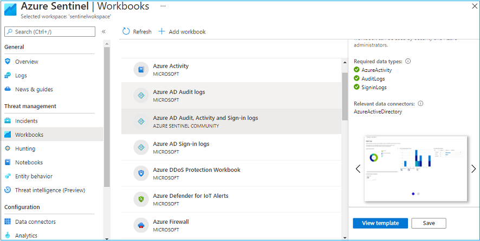Click Add workbook text in toolbar
Image resolution: width=480 pixels, height=241 pixels.
[x=187, y=32]
